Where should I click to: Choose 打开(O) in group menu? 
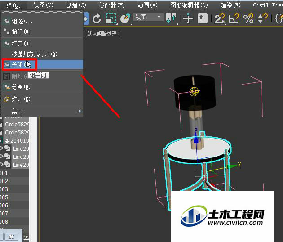[42, 44]
